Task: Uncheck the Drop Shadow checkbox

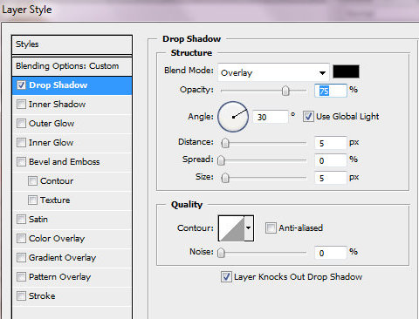Action: click(21, 85)
